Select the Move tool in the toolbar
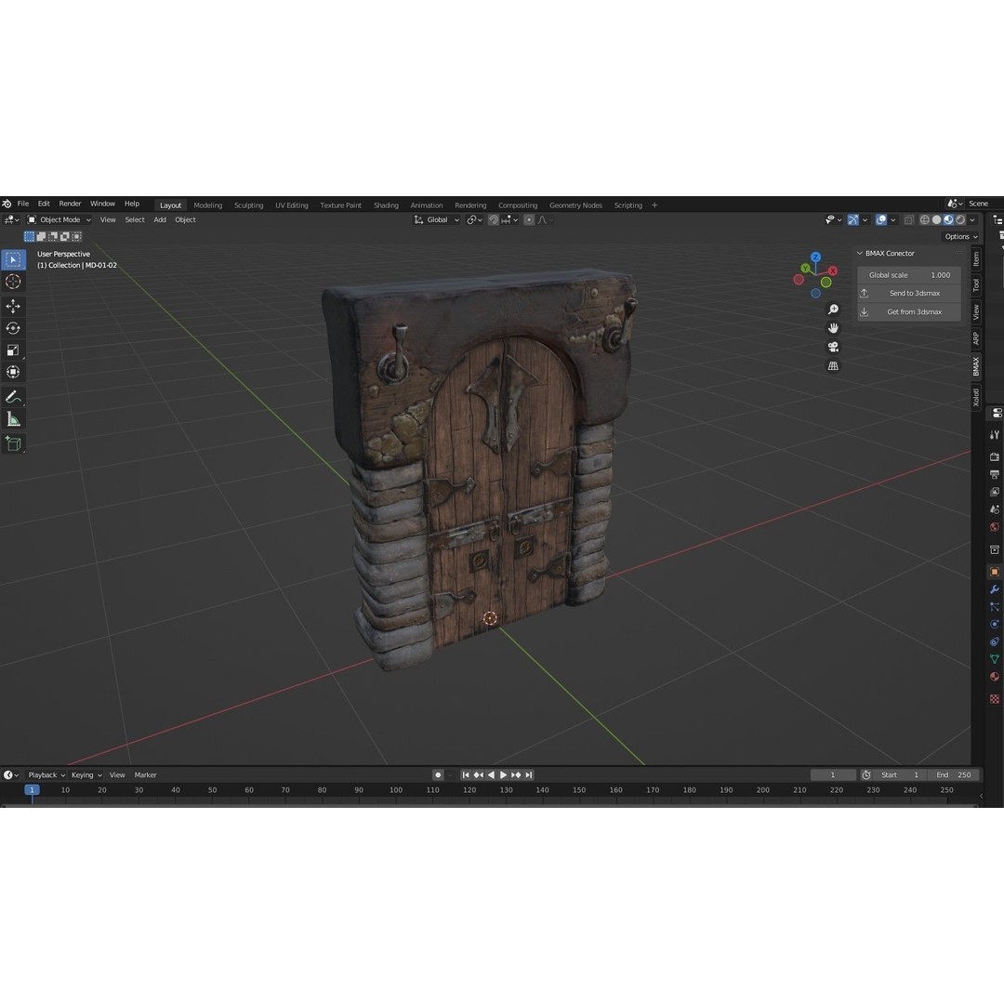The height and width of the screenshot is (1004, 1004). tap(13, 306)
